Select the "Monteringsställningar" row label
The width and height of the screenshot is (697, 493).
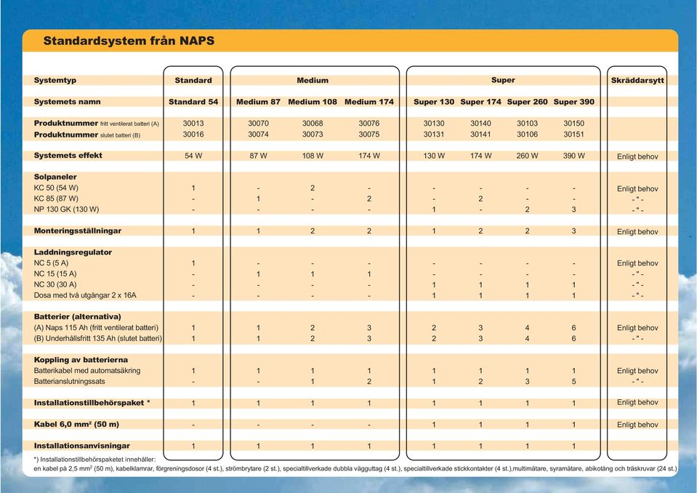[x=77, y=231]
